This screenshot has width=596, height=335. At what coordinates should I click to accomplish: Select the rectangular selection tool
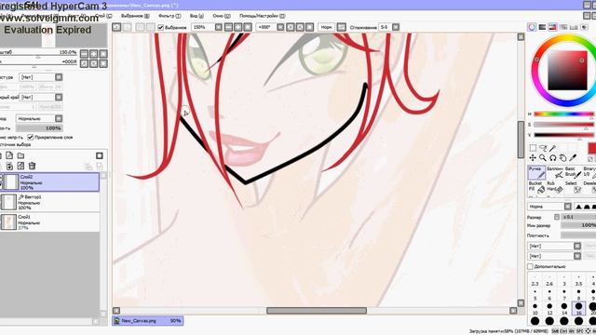click(x=533, y=148)
